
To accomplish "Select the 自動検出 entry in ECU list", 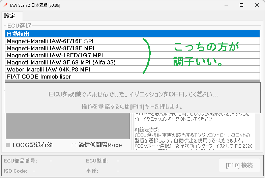I will [x=132, y=34].
